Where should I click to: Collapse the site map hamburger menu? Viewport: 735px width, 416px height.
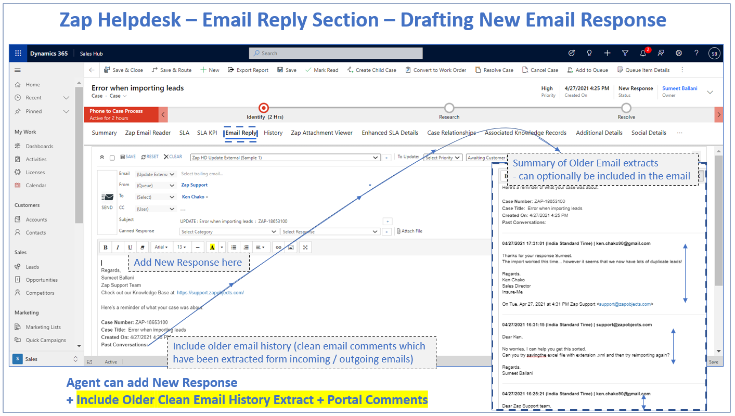click(18, 70)
